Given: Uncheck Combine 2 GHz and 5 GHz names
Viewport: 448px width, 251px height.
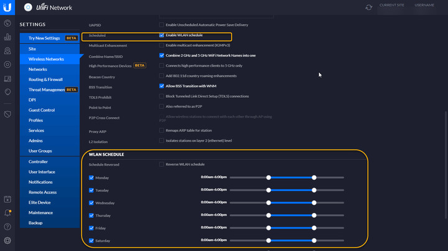Looking at the screenshot, I should click(x=161, y=55).
